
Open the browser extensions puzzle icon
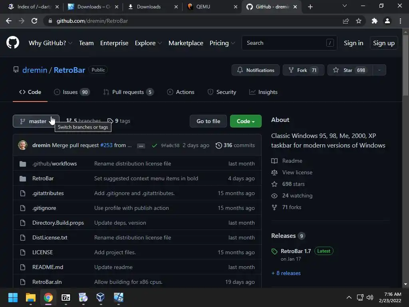click(375, 21)
